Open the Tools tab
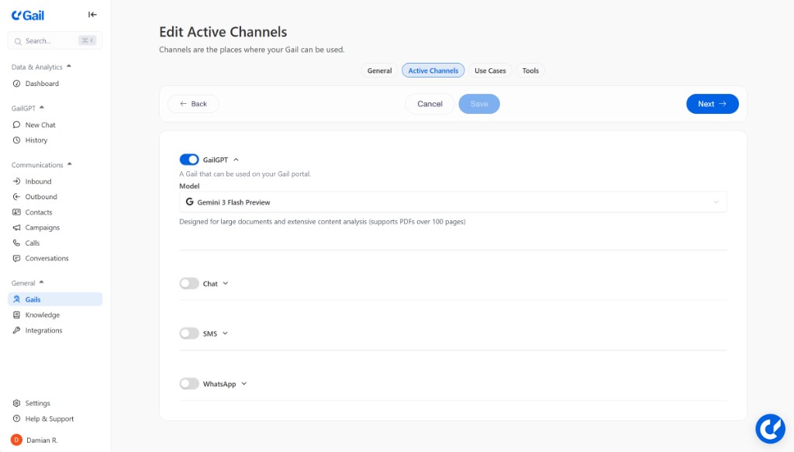This screenshot has width=794, height=452. click(530, 71)
